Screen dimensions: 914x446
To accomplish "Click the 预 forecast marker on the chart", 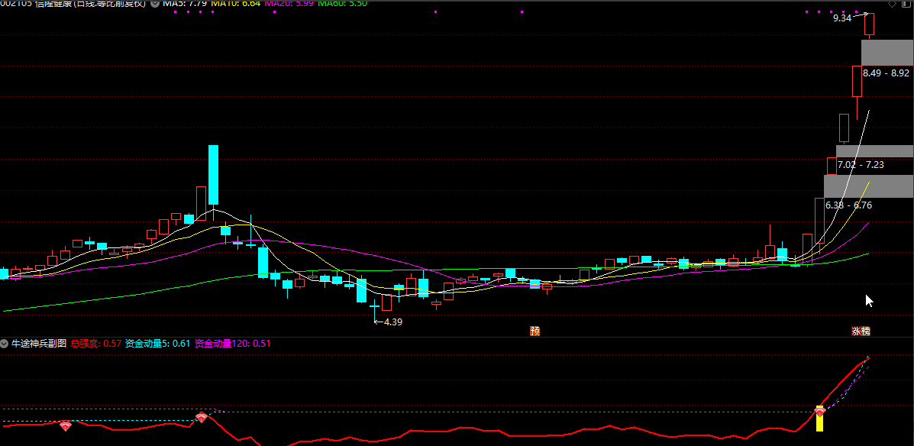I will coord(535,331).
